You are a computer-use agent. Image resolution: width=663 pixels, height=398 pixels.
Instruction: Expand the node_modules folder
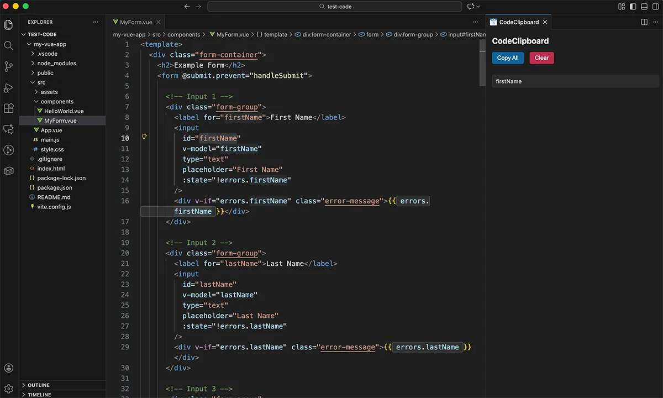56,63
